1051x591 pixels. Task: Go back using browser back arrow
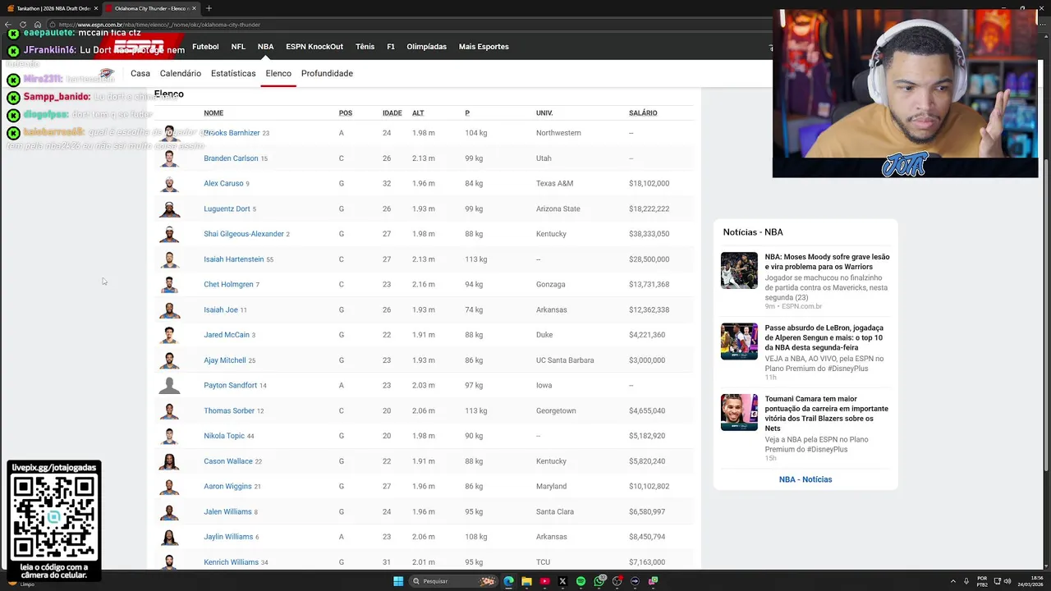coord(8,25)
